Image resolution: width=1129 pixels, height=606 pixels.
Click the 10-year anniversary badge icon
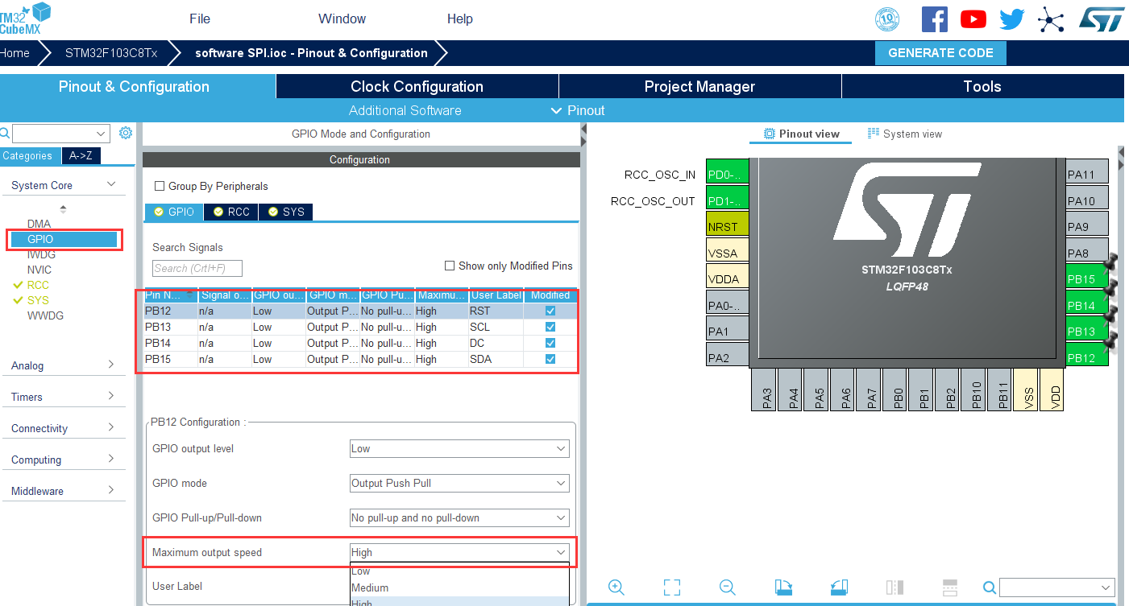pos(887,19)
